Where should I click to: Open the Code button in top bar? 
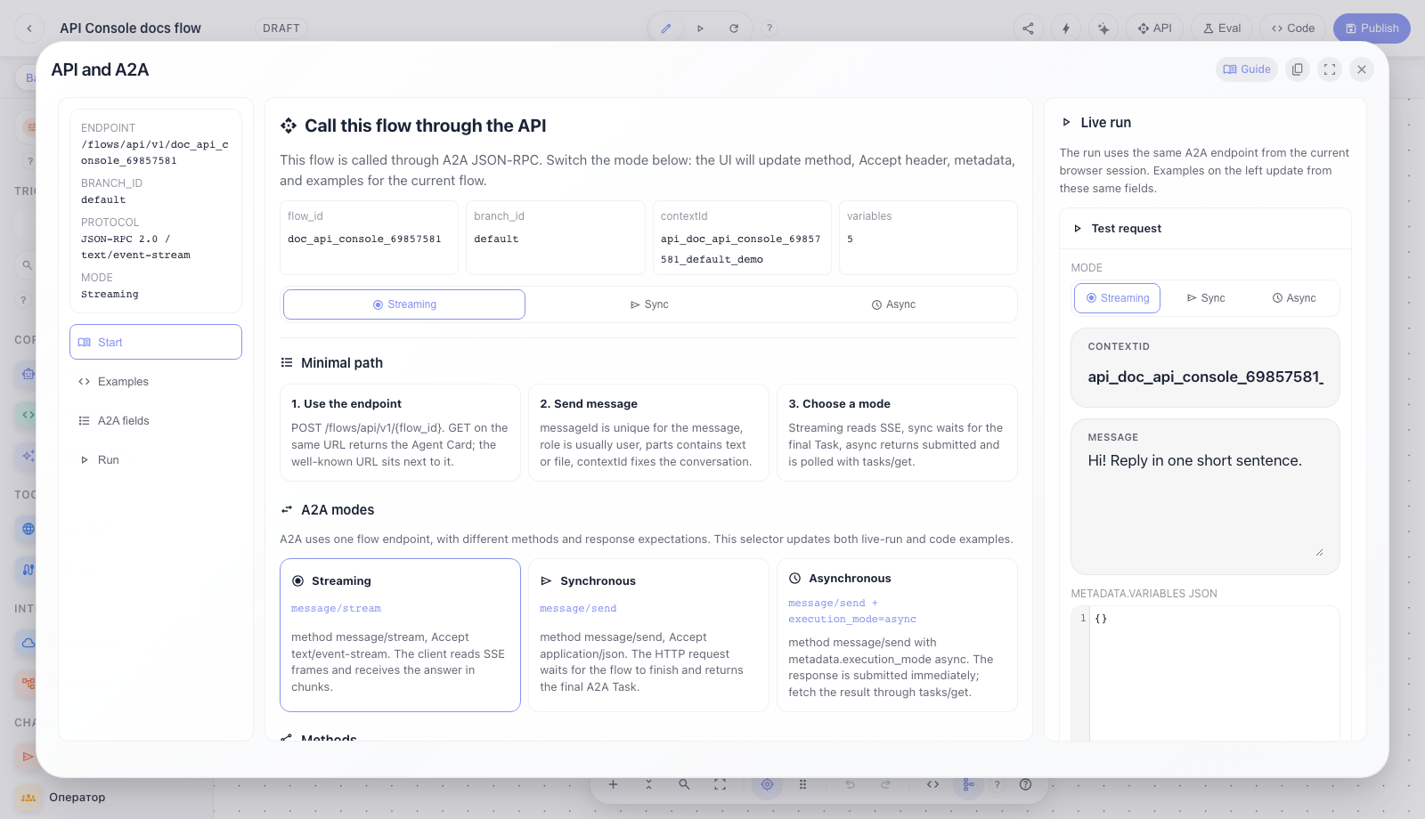pyautogui.click(x=1293, y=28)
